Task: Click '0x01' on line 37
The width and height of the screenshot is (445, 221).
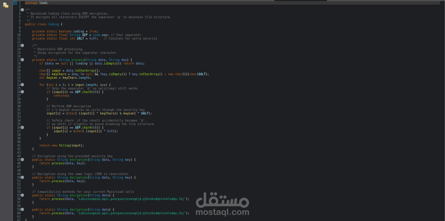Action: tap(111, 131)
